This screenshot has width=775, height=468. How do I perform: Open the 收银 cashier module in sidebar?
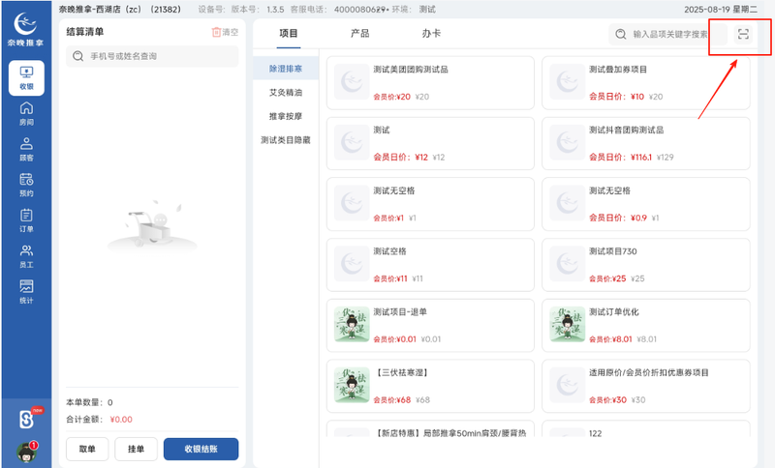pos(26,78)
